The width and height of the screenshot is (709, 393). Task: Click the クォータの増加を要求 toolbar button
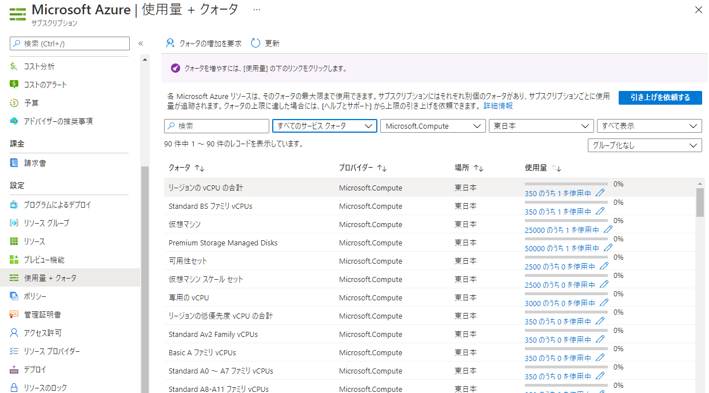(x=204, y=43)
